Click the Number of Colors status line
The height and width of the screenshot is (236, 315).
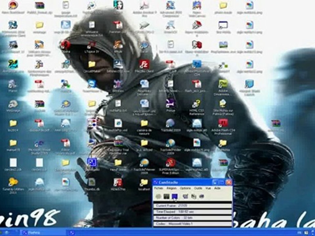pyautogui.click(x=193, y=218)
